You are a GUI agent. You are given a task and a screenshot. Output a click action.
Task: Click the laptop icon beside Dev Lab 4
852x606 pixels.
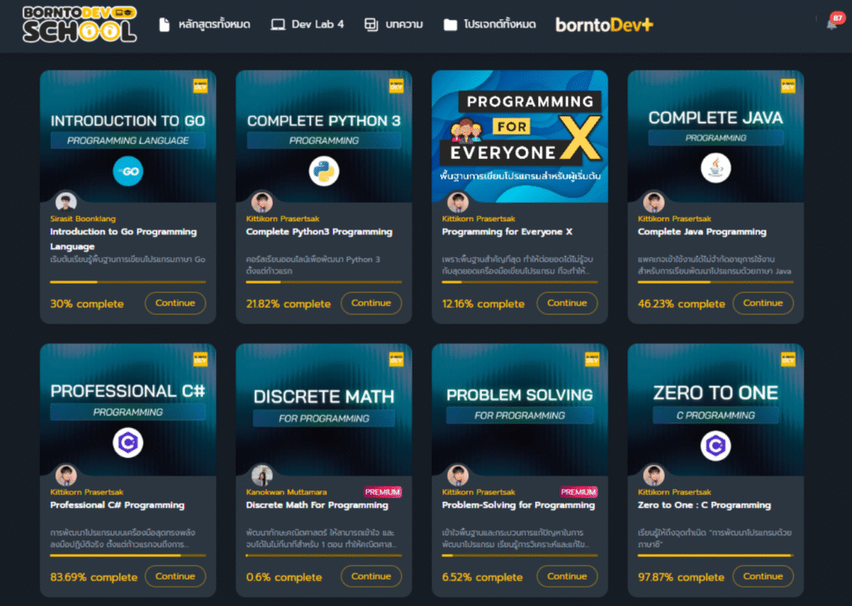coord(278,24)
